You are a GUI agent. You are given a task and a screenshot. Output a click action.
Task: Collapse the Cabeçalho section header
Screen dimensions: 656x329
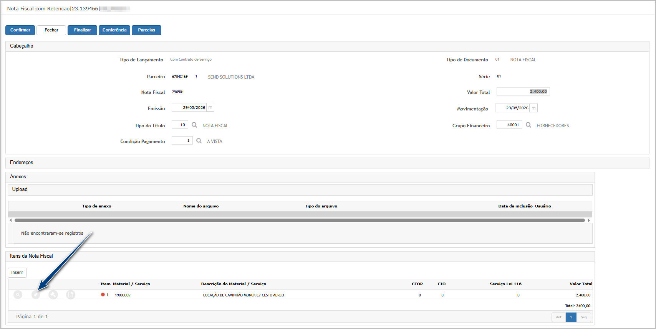(x=327, y=46)
